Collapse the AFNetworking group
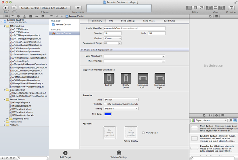Screen dimensions: 238x160 coord(4,26)
